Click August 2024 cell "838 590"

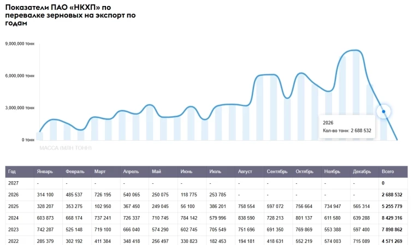246,218
